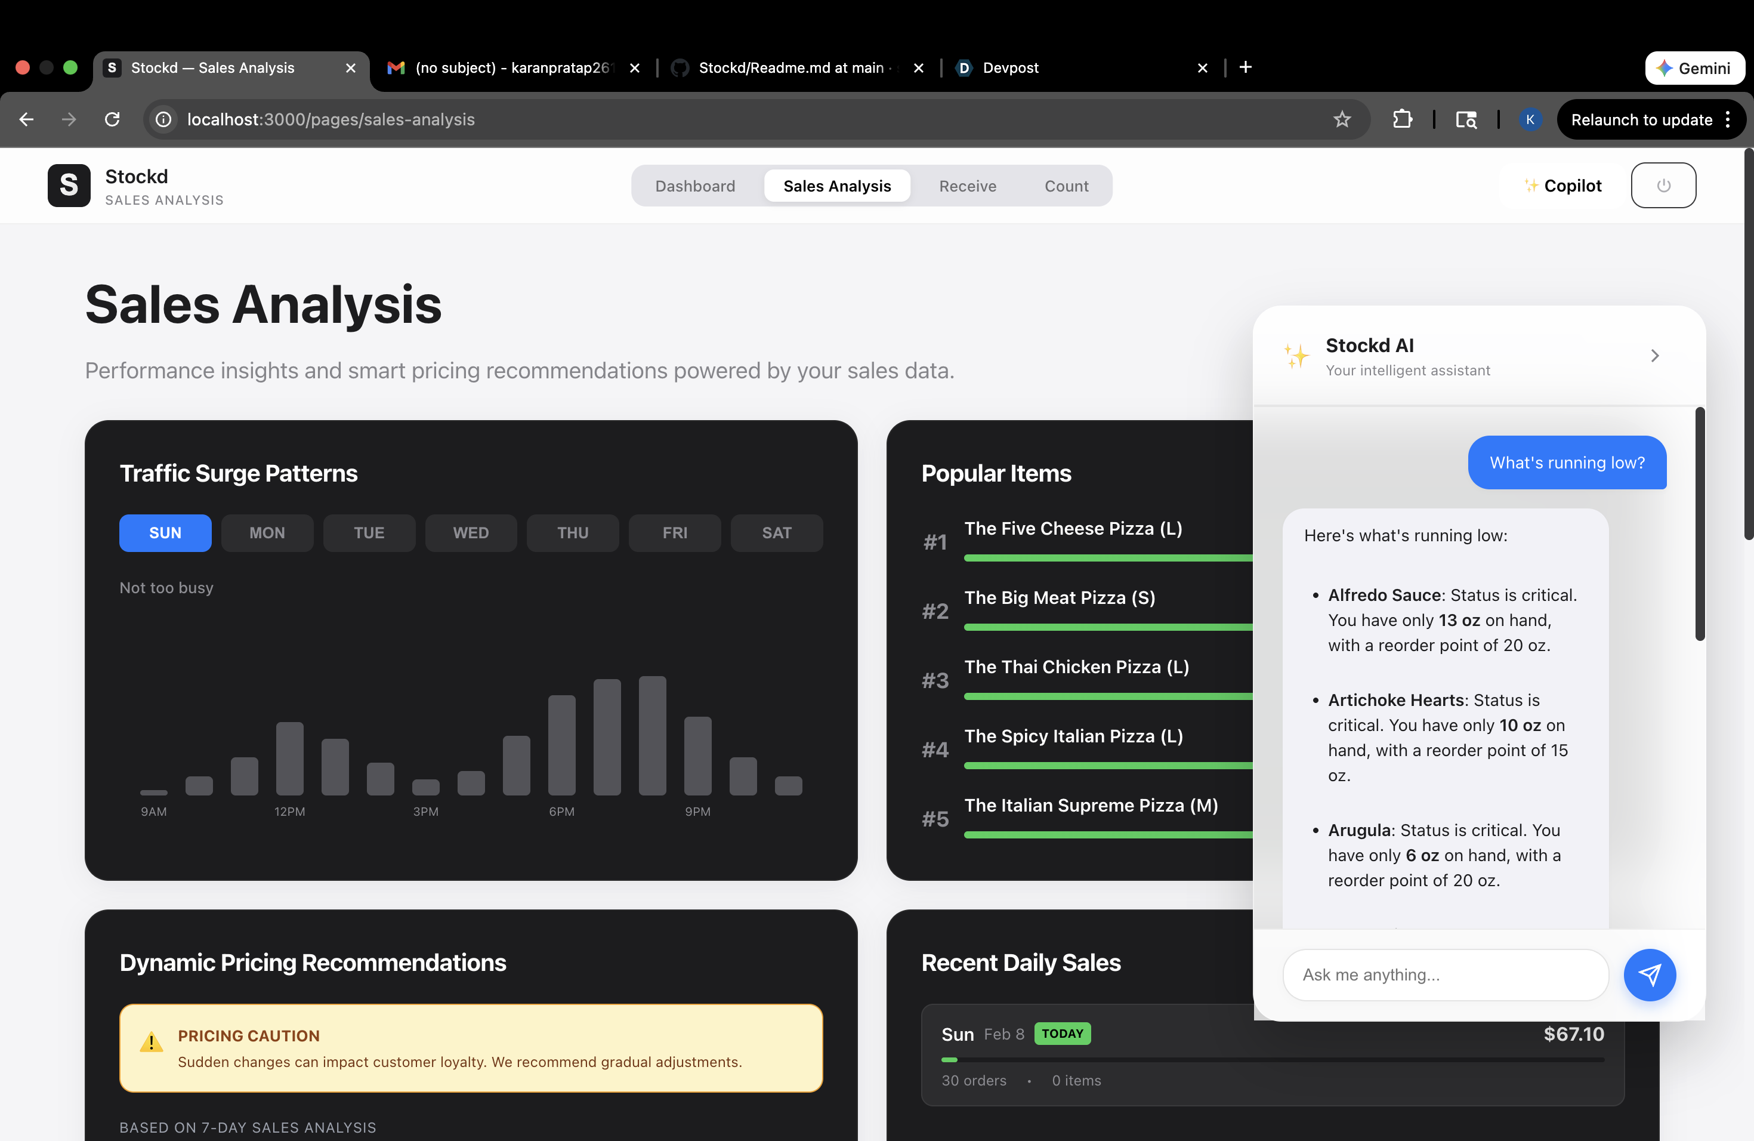Open the browser extensions puzzle icon
The width and height of the screenshot is (1754, 1141).
point(1402,119)
